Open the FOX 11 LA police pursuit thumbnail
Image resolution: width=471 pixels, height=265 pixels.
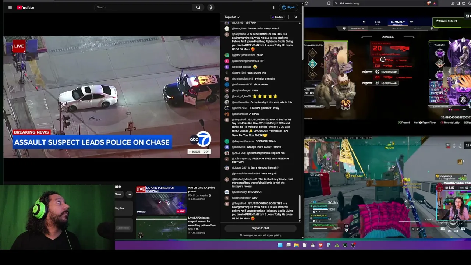(x=161, y=200)
